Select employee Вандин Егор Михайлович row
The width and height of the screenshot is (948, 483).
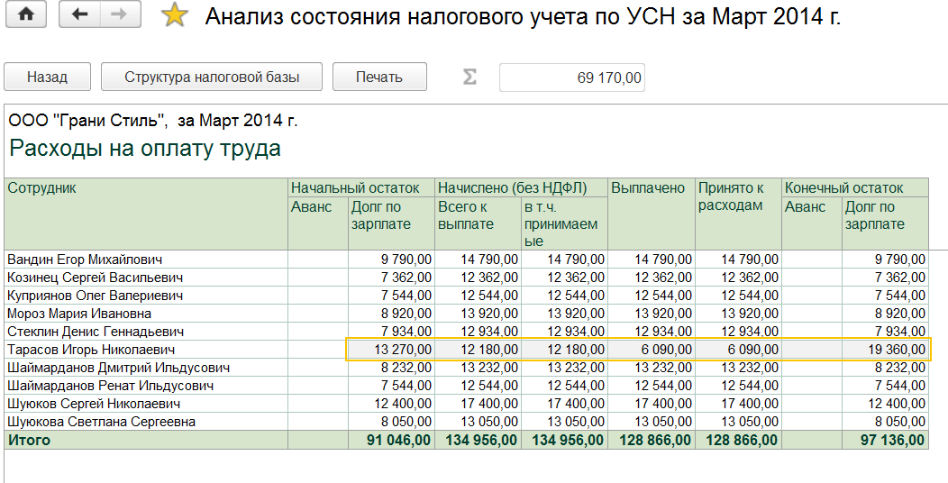pos(85,260)
